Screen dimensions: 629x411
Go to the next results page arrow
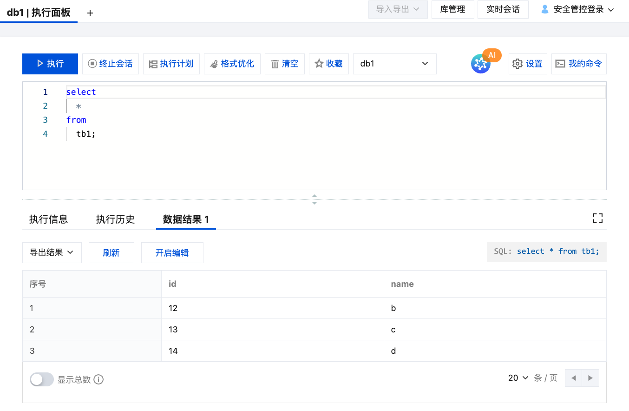click(x=590, y=378)
